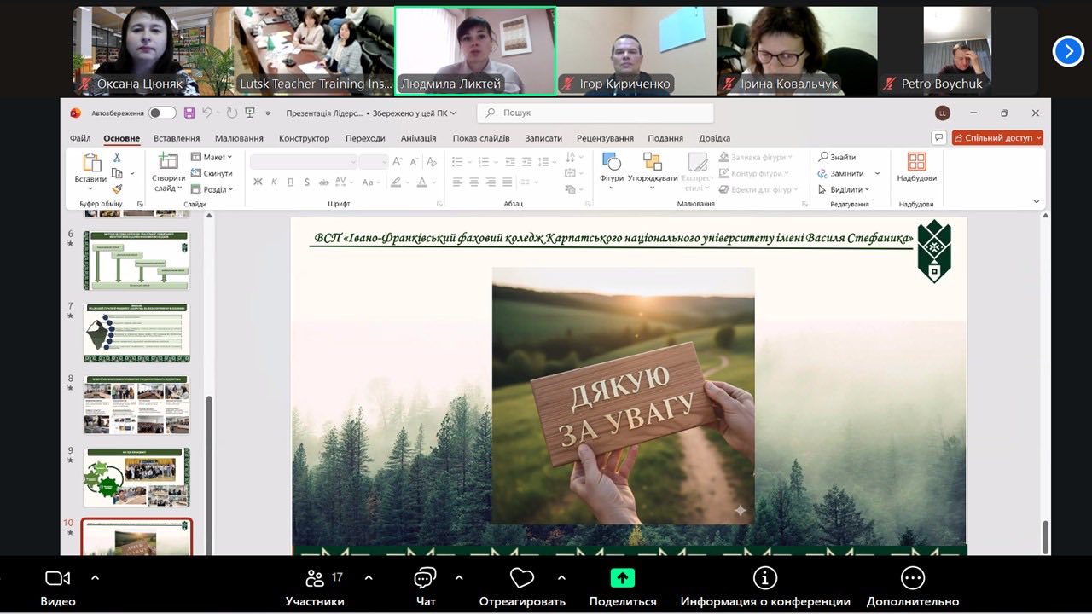The height and width of the screenshot is (614, 1092).
Task: Toggle bold with the Ж button
Action: click(x=258, y=182)
